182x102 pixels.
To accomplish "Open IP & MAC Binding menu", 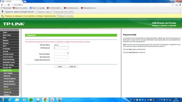I will click(9, 65).
